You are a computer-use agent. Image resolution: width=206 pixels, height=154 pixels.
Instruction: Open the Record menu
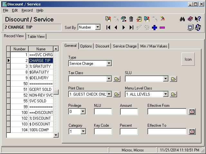point(27,10)
